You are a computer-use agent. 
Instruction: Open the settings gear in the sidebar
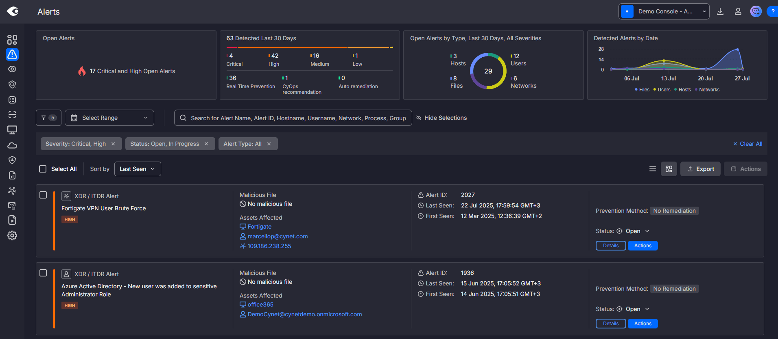[12, 235]
